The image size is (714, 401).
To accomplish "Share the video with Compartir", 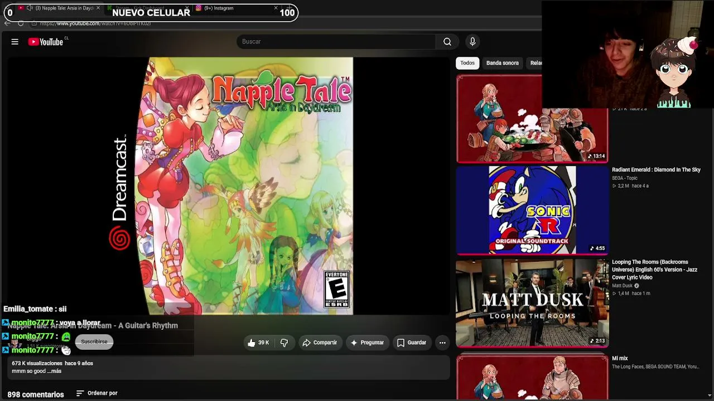I will pyautogui.click(x=320, y=343).
